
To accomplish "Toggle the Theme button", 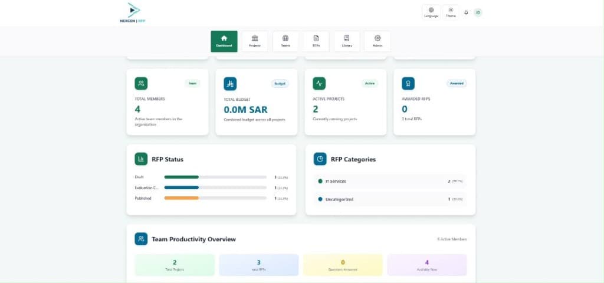I will pyautogui.click(x=451, y=13).
